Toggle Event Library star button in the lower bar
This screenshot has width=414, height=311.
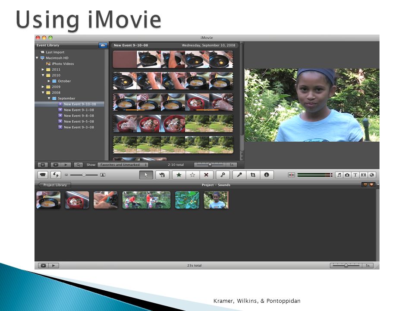click(x=43, y=165)
